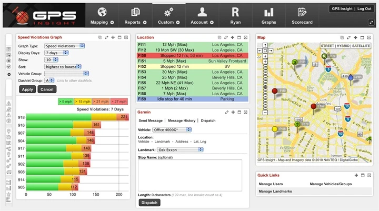379x211 pixels.
Task: Click the green > 9 mph legend swatch
Action: click(66, 102)
